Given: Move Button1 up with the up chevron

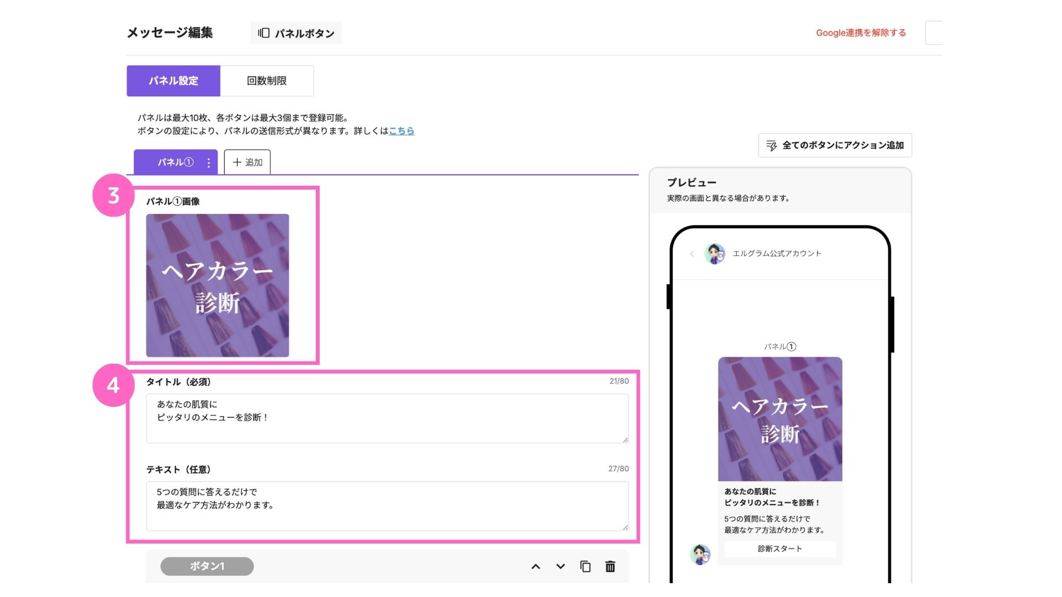Looking at the screenshot, I should tap(535, 567).
